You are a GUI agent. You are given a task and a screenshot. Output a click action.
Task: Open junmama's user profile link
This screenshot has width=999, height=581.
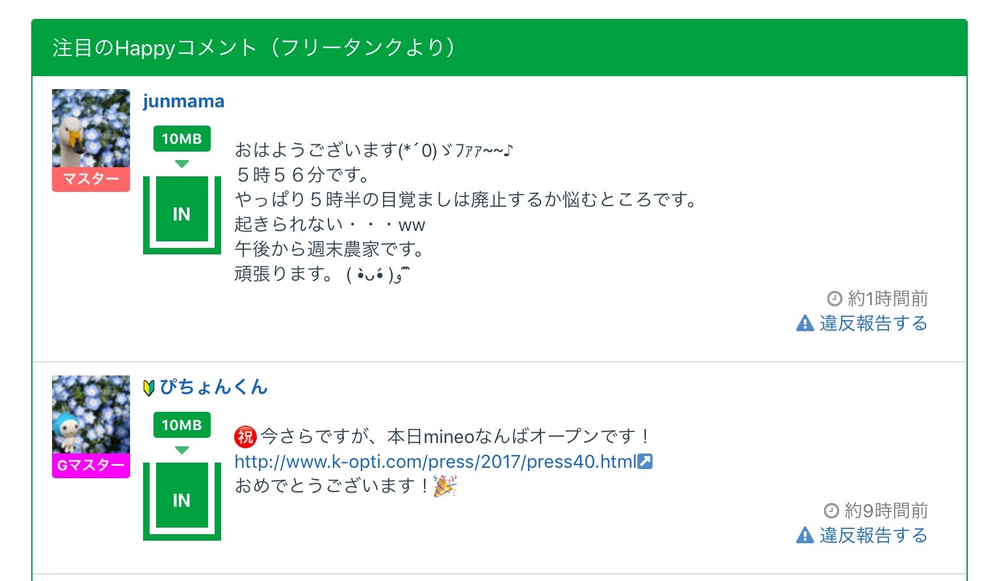183,101
